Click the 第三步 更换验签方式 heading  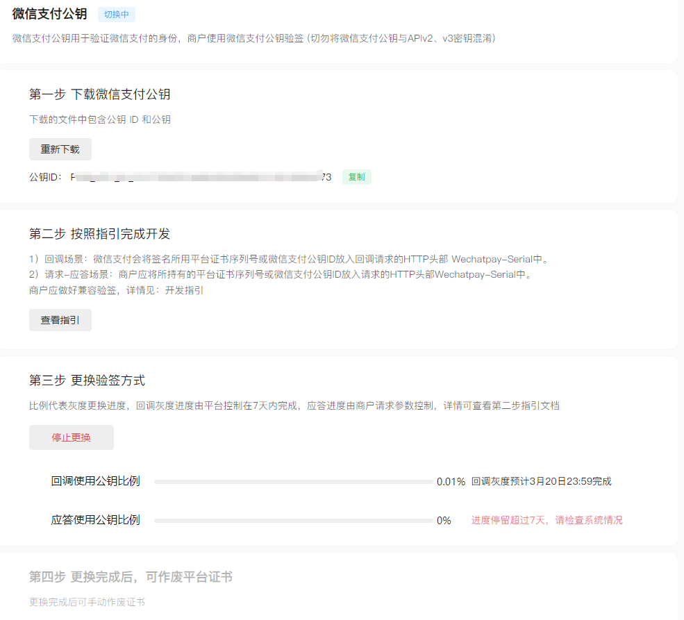point(87,380)
